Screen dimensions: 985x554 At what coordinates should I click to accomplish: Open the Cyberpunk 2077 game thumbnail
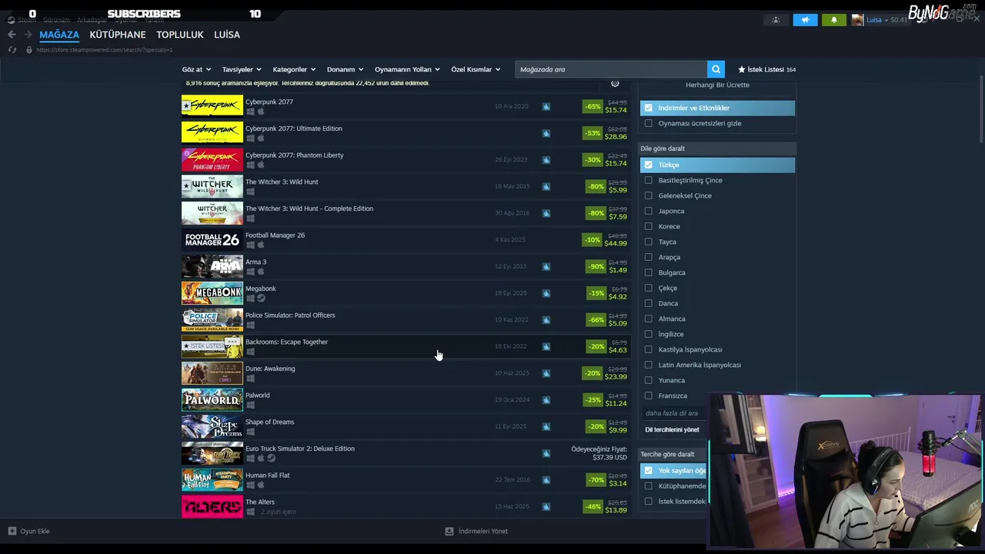pos(212,105)
